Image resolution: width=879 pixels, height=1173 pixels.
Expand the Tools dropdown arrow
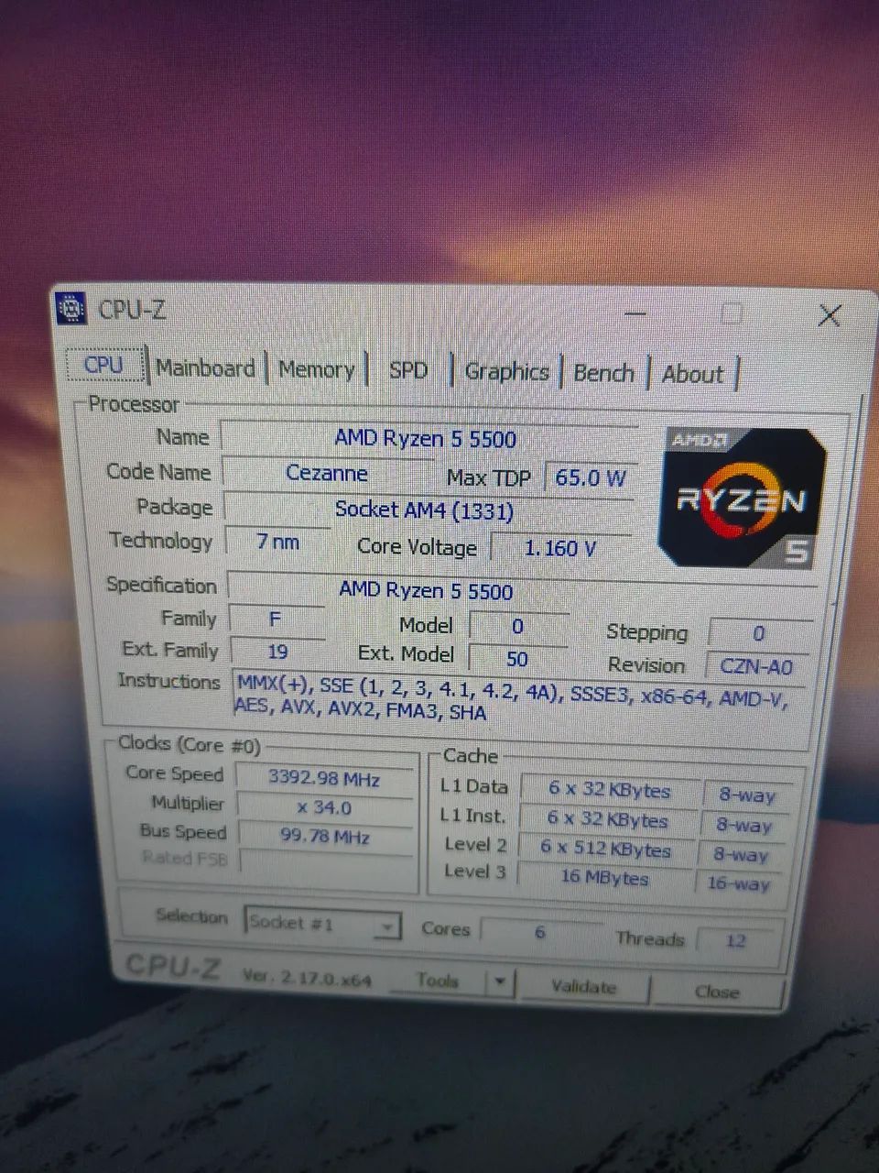tap(499, 983)
